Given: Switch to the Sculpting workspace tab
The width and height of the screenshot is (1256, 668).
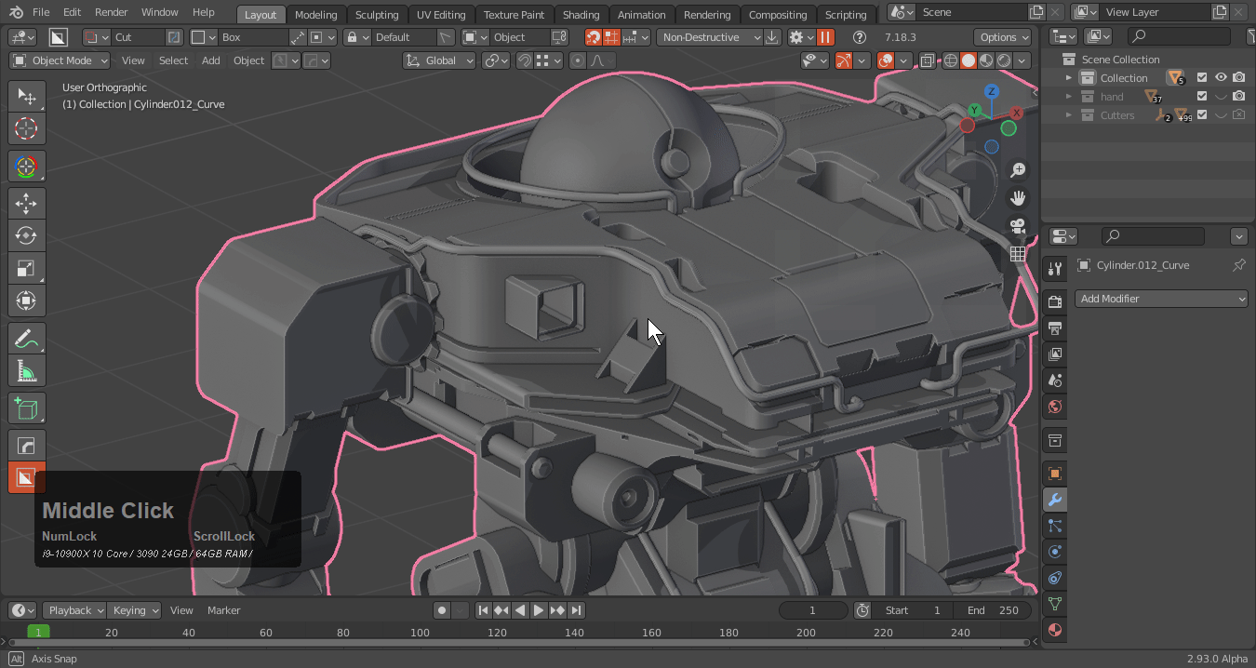Looking at the screenshot, I should click(376, 14).
